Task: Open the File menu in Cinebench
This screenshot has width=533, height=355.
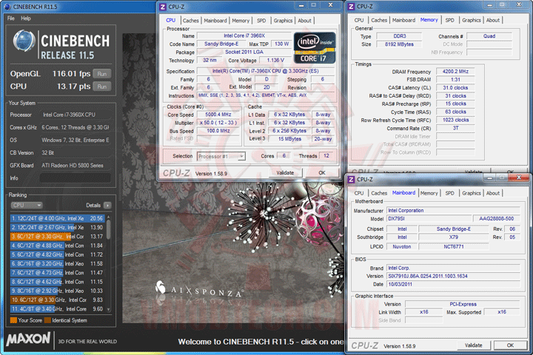Action: 11,18
